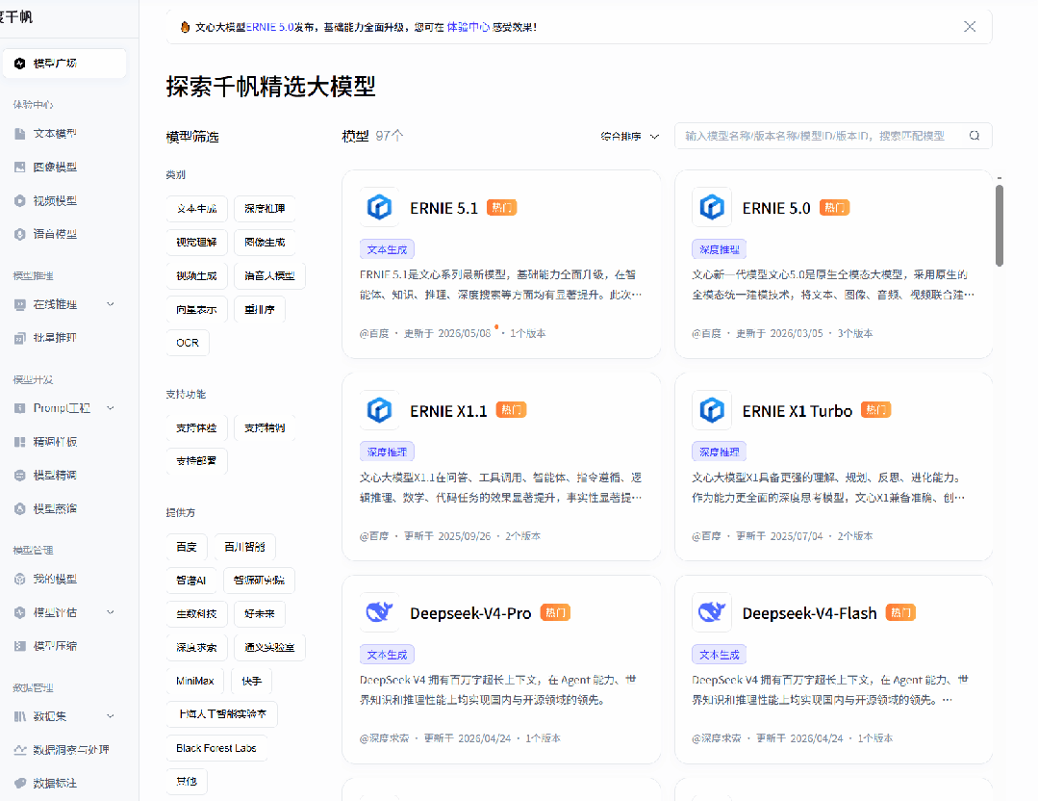Toggle the OCR category filter
The width and height of the screenshot is (1038, 801).
coord(188,343)
